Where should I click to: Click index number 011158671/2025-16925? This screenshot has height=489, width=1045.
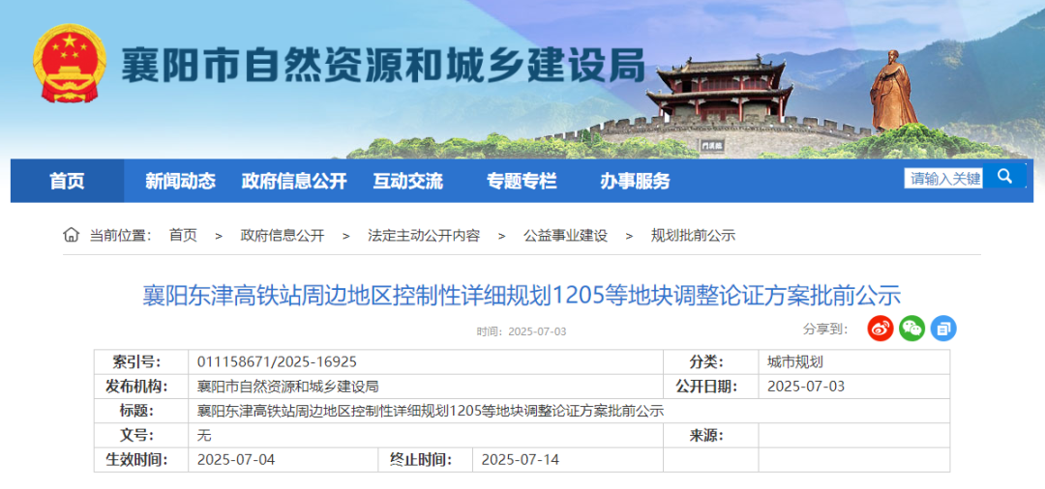(x=278, y=362)
